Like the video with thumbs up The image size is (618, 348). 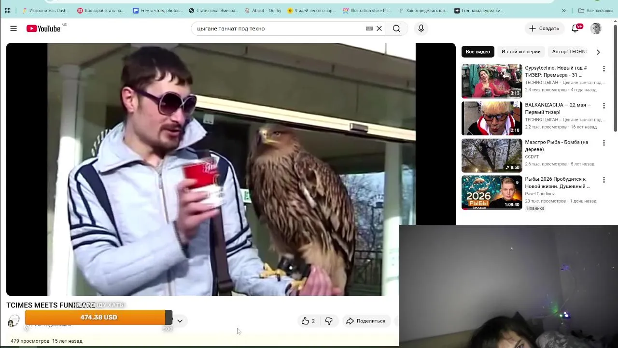(x=308, y=321)
